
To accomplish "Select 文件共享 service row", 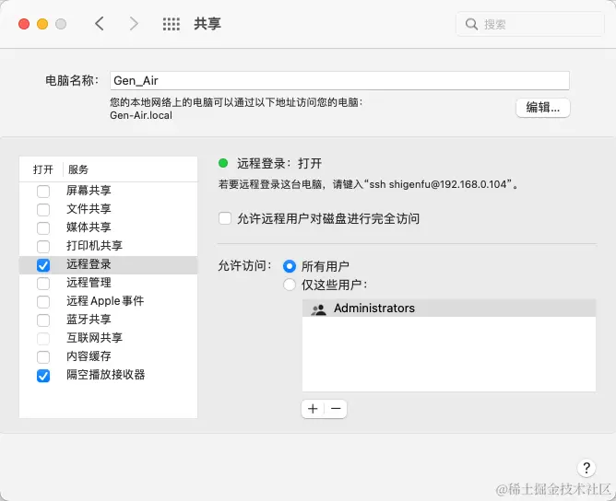I will click(x=109, y=209).
